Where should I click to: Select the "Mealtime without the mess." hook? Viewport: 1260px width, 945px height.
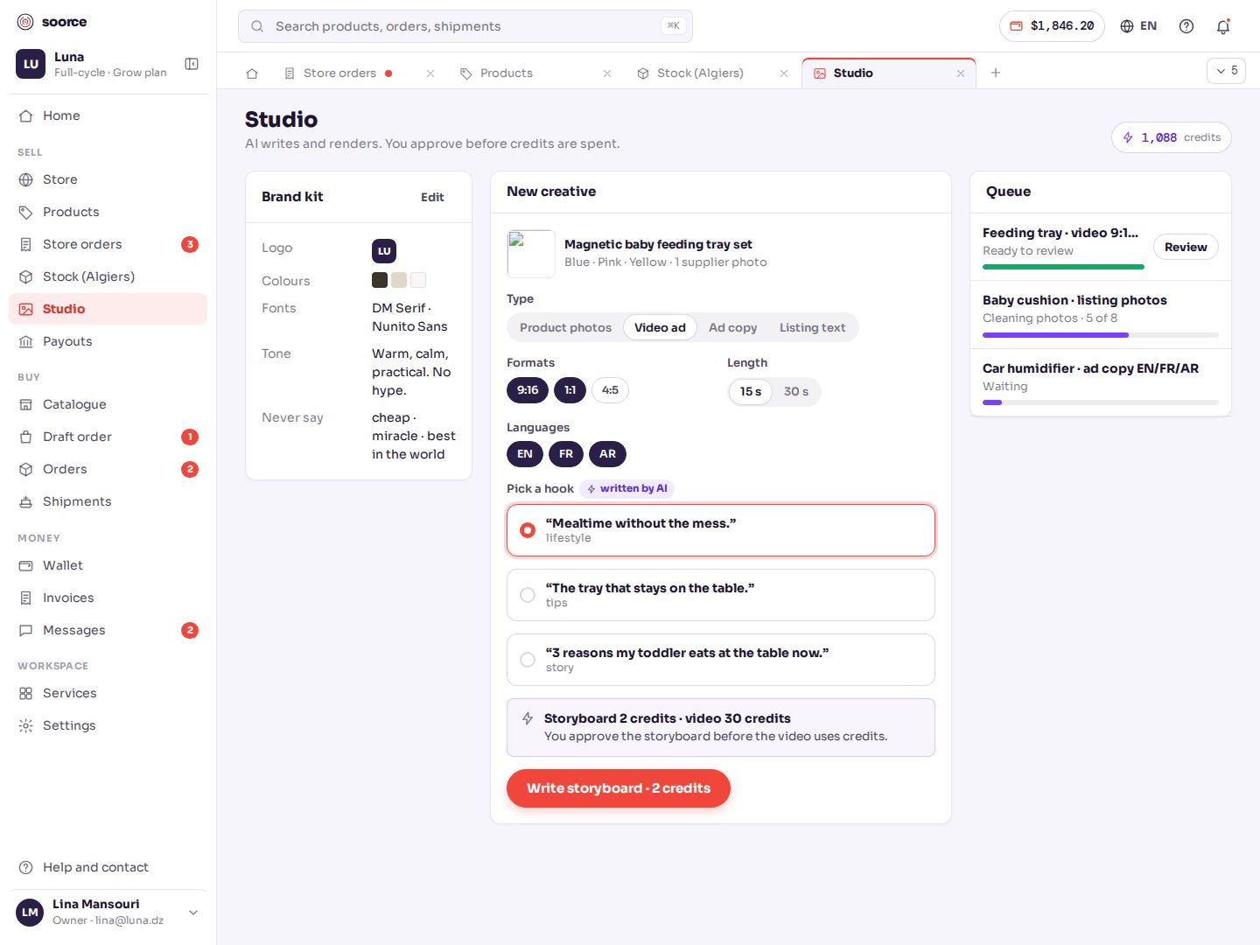tap(721, 530)
